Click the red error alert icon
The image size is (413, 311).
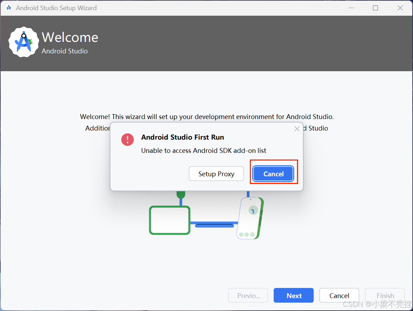(128, 140)
